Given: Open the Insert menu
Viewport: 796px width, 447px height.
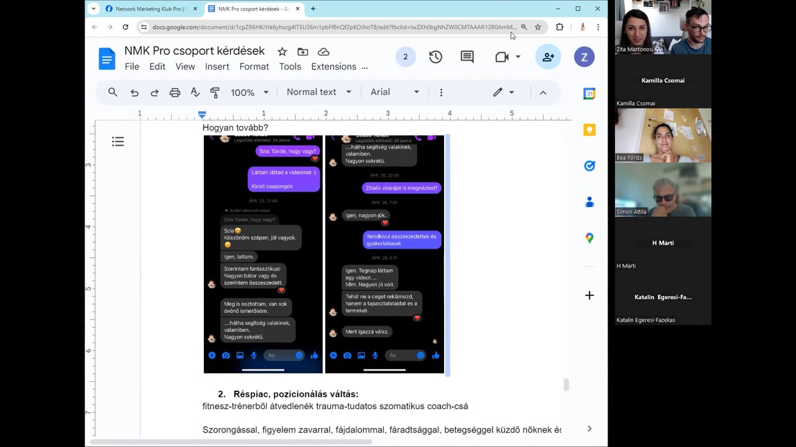Looking at the screenshot, I should pos(217,66).
